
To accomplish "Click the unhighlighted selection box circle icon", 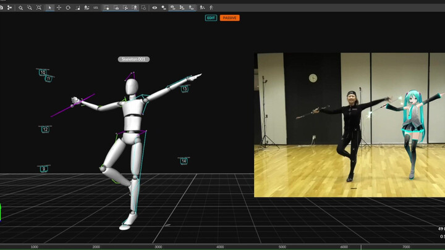I will (x=143, y=7).
